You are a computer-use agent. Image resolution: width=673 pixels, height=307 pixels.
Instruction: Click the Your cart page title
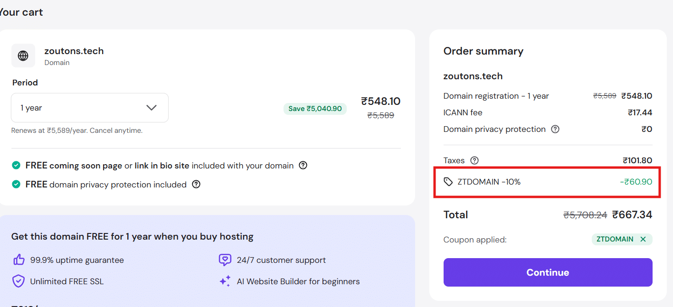click(21, 12)
